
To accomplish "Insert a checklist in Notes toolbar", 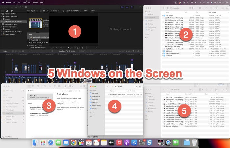I will (x=55, y=86).
